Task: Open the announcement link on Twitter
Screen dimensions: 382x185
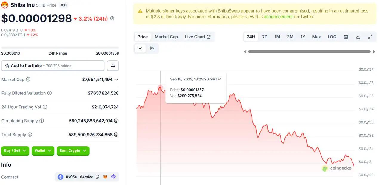Action: point(278,17)
